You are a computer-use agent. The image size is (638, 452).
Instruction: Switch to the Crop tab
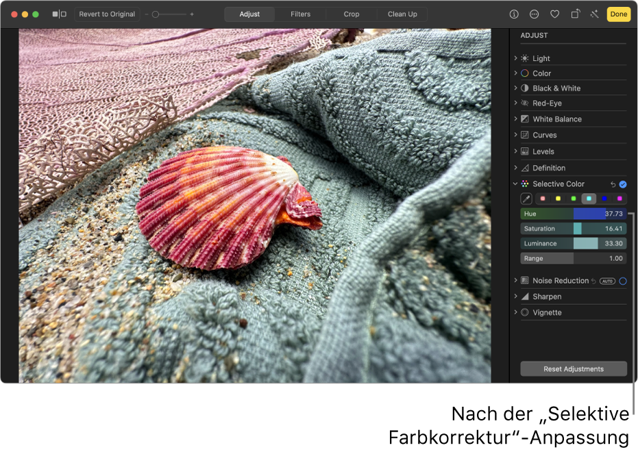tap(351, 14)
